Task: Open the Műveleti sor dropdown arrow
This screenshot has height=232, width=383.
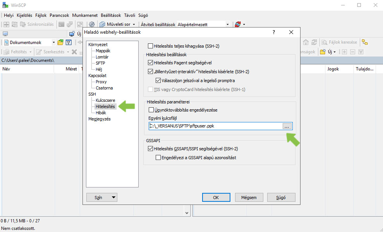Action: coord(134,24)
